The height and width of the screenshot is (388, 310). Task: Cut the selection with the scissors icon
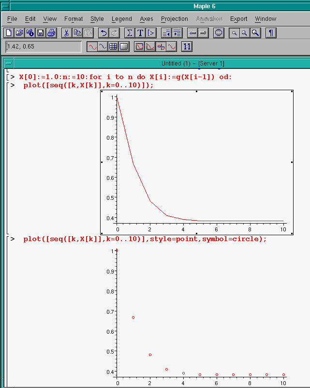[67, 33]
